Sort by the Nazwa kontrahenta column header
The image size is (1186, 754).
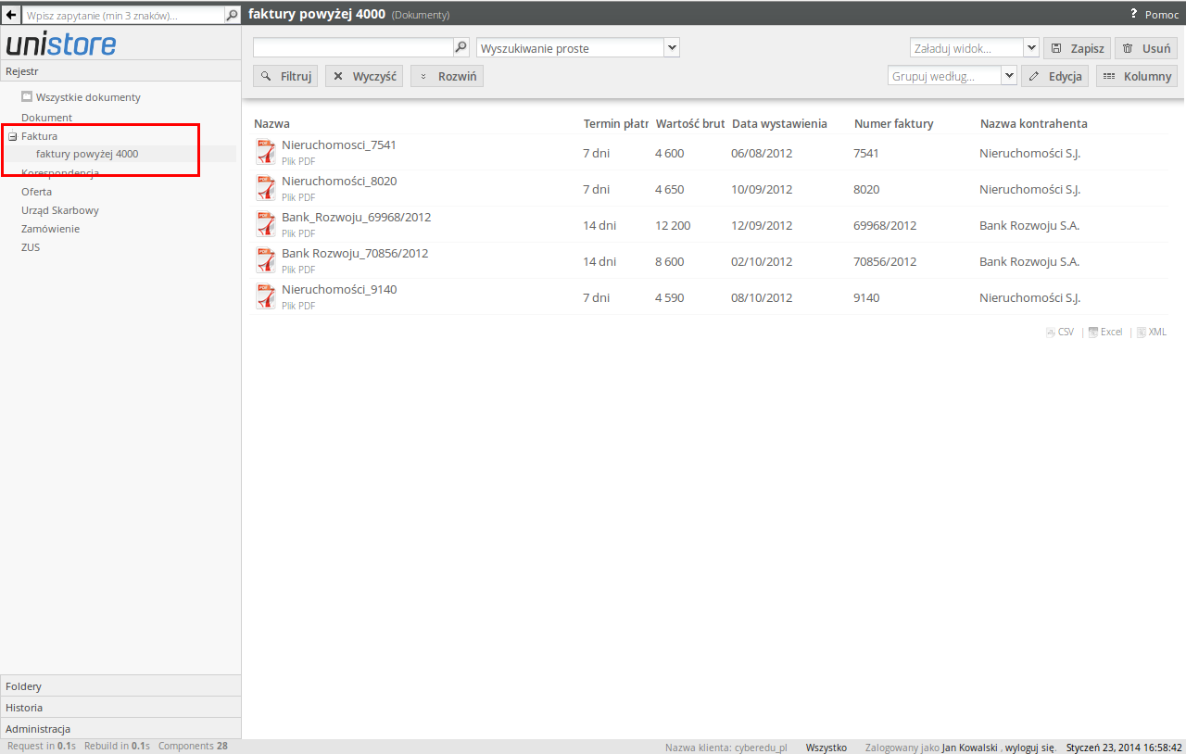(1034, 123)
